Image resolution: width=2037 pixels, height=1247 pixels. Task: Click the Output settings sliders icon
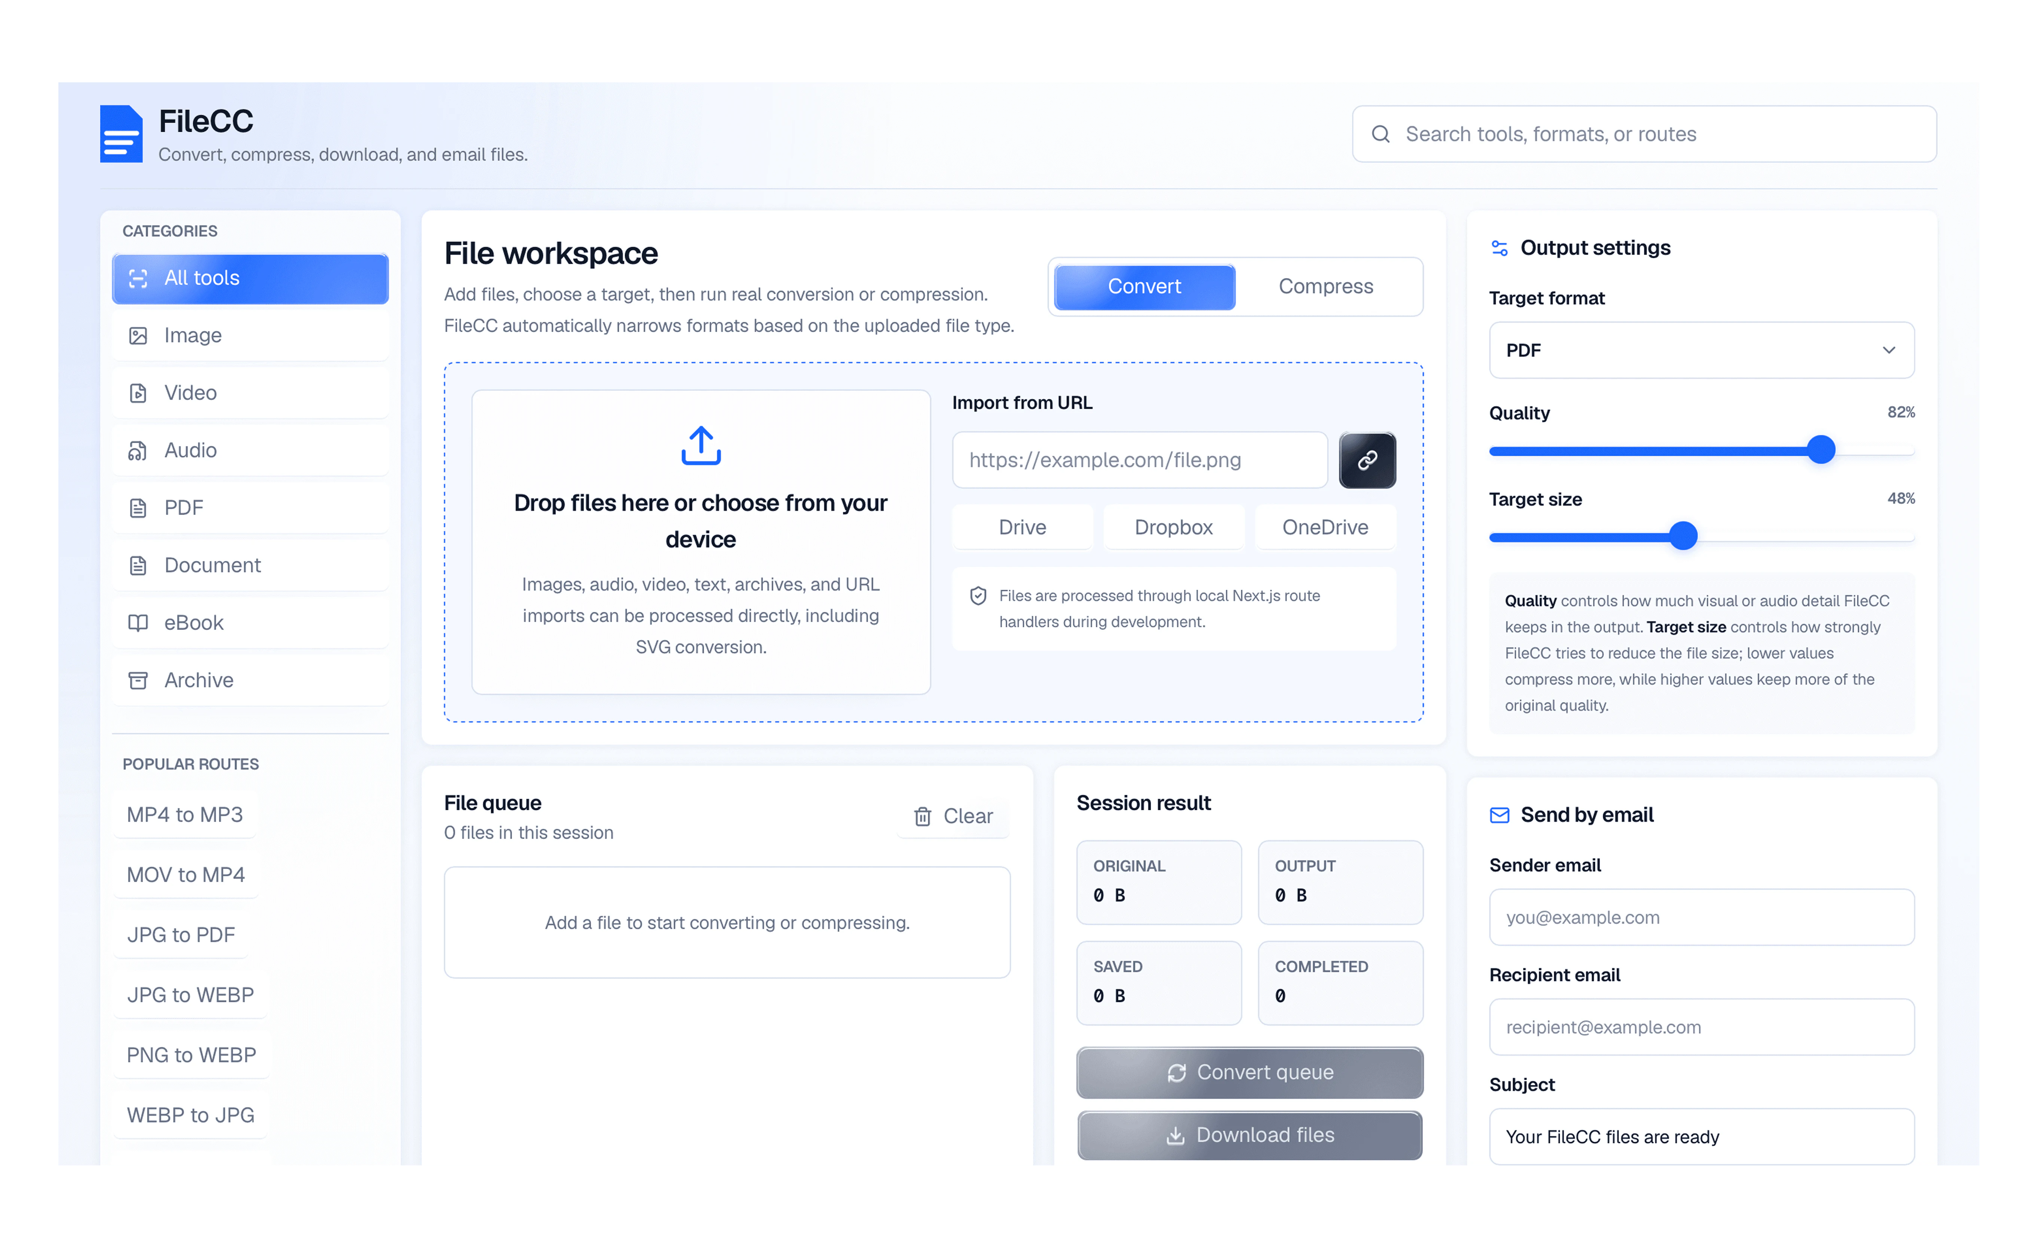pos(1499,248)
